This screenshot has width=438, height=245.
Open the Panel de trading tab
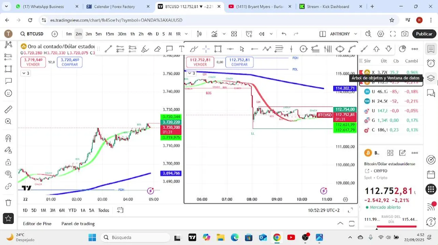(78, 224)
